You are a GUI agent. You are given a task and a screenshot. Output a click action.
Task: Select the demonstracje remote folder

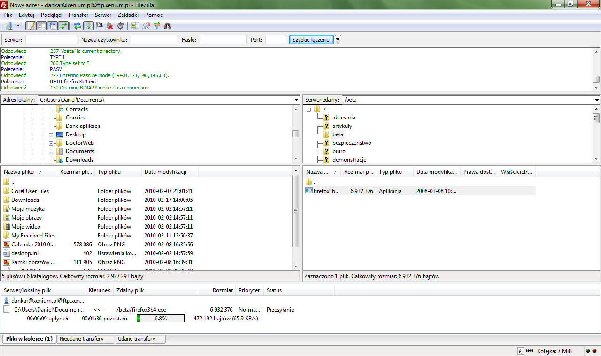click(349, 160)
